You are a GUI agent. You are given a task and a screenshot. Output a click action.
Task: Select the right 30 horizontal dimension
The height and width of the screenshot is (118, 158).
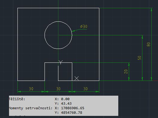pyautogui.click(x=85, y=89)
